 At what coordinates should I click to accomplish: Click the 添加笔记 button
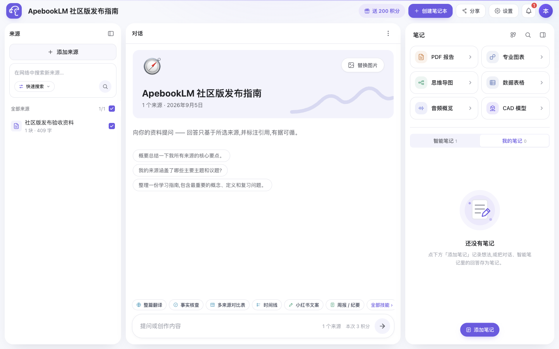coord(480,330)
